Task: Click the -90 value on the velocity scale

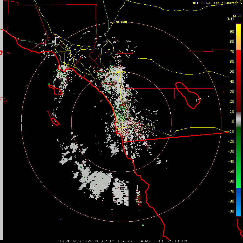Action: point(231,211)
